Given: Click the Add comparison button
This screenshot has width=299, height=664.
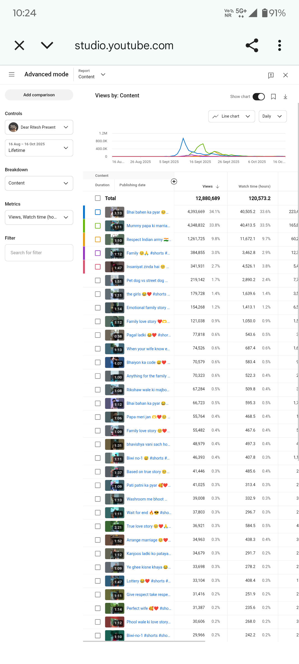Looking at the screenshot, I should point(39,95).
